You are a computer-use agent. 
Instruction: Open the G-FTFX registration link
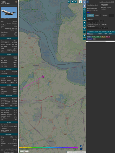point(15,21)
